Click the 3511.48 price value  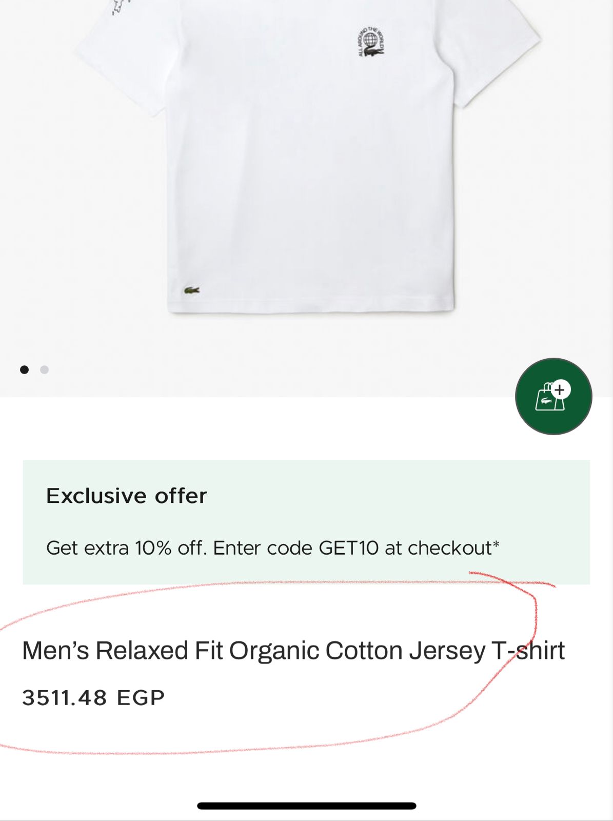pyautogui.click(x=65, y=698)
